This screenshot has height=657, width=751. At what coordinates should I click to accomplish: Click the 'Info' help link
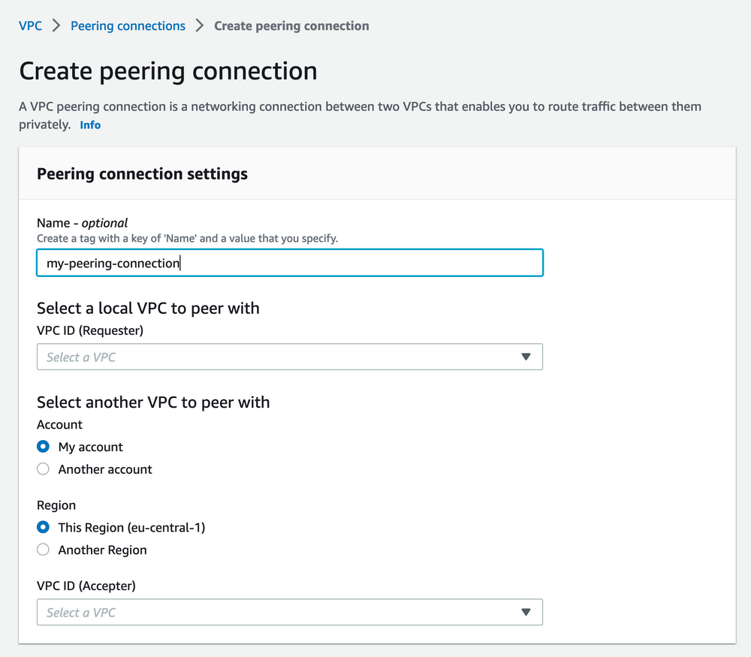[89, 124]
